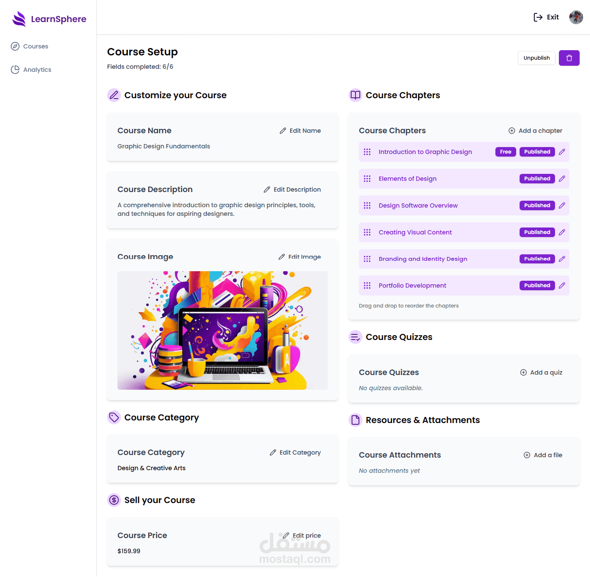
Task: Grab drag handle of Branding and Identity Design
Action: [367, 259]
